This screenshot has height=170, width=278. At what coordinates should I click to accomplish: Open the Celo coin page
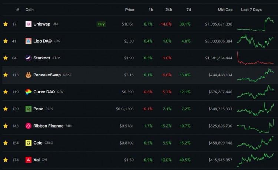click(x=38, y=143)
